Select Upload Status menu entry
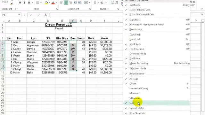 point(157,108)
